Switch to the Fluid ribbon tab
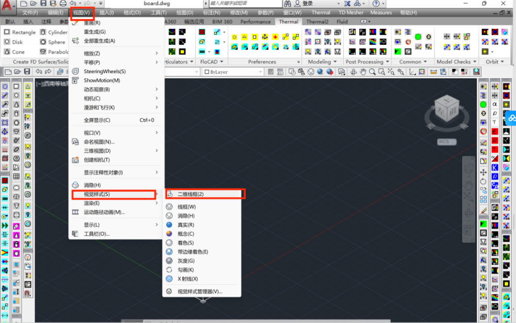This screenshot has height=323, width=516. [x=342, y=22]
